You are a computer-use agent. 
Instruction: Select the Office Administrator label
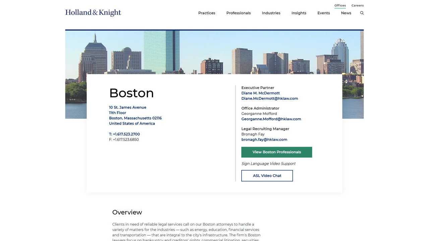click(x=260, y=108)
